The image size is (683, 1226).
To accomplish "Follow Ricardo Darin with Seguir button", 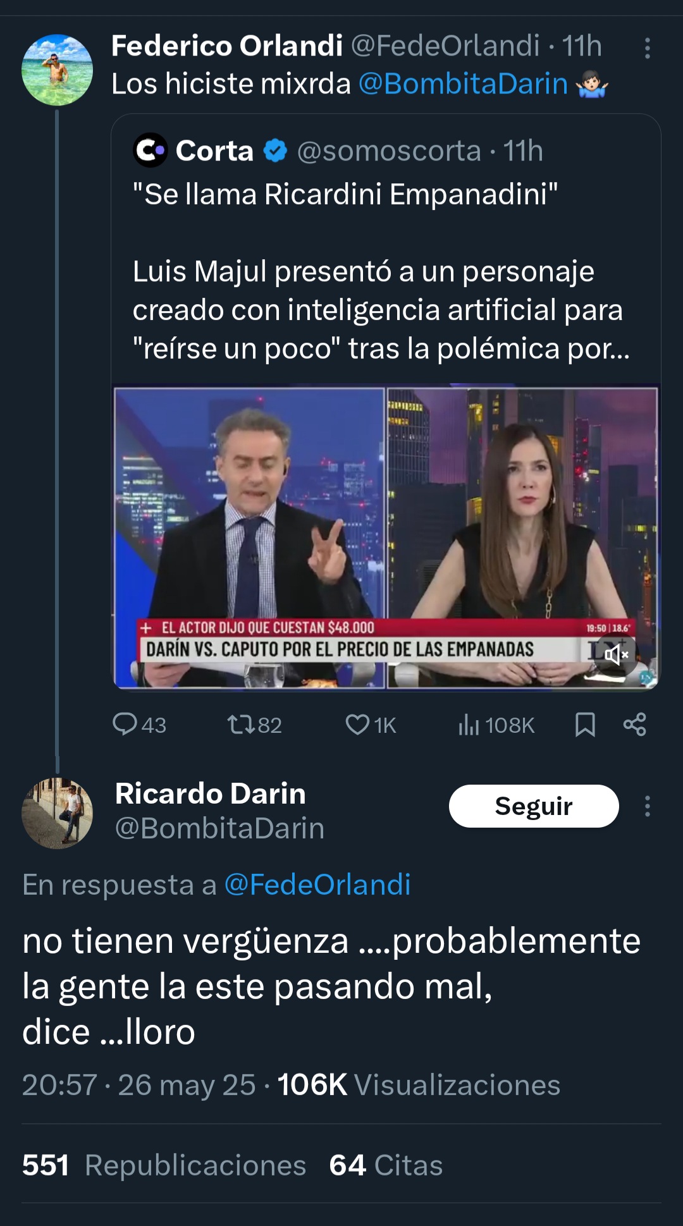I will pyautogui.click(x=533, y=806).
